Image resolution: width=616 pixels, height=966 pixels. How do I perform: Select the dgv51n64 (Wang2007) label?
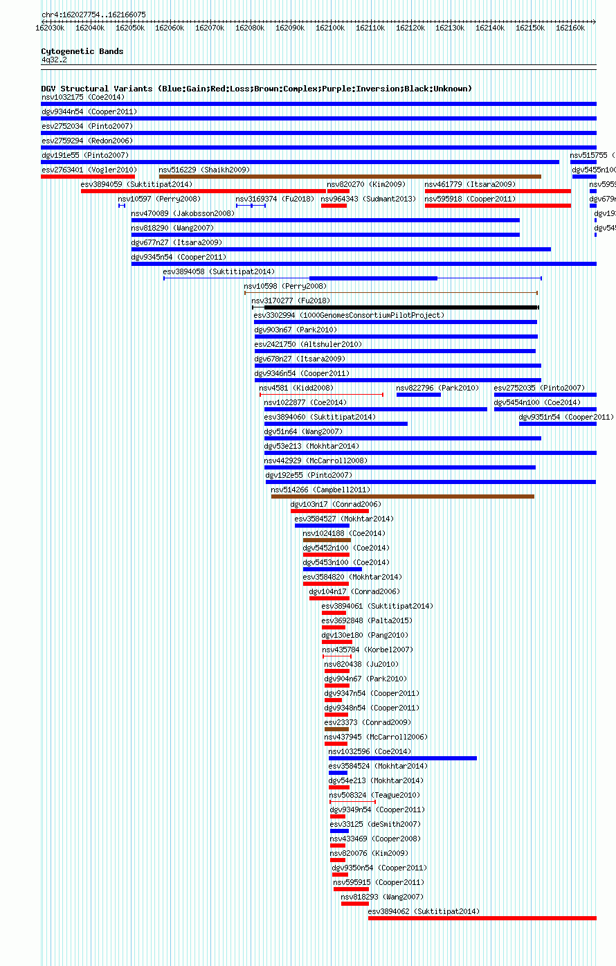303,431
